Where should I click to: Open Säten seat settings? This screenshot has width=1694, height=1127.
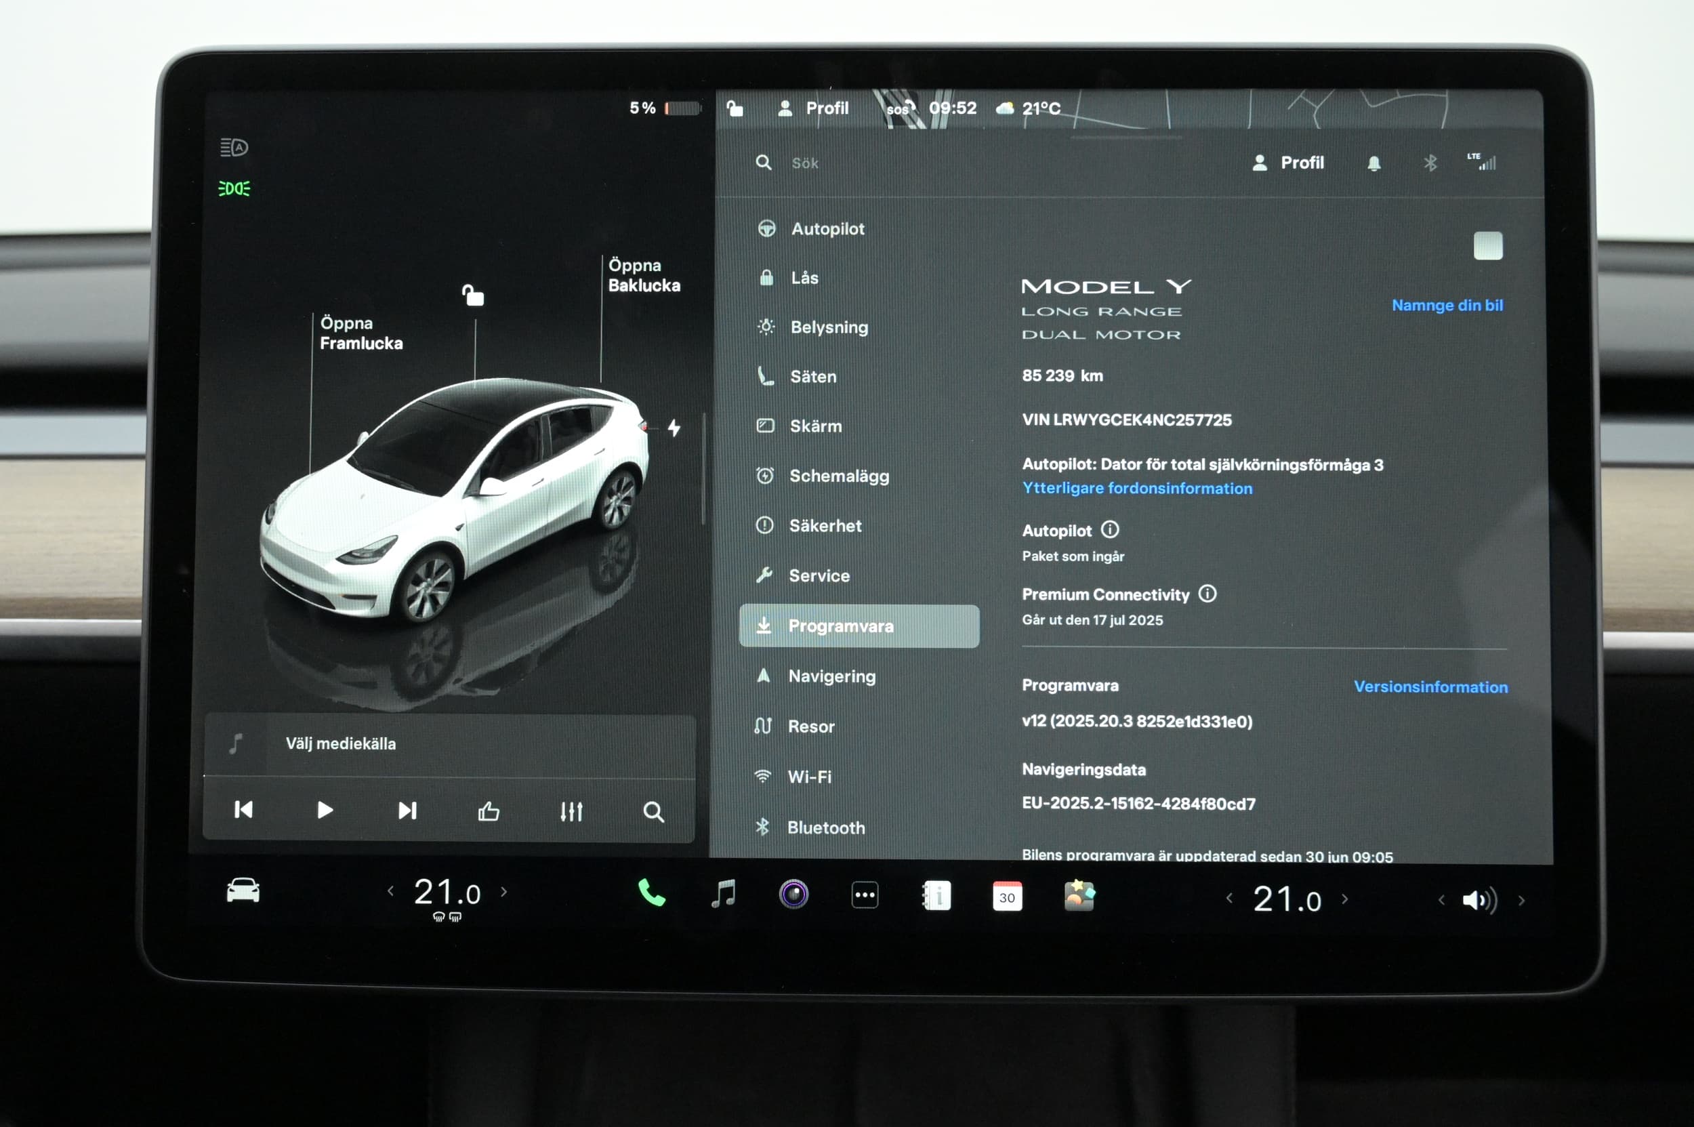click(x=796, y=376)
